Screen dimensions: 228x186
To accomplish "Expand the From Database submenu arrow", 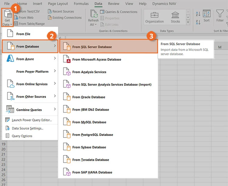I will (x=55, y=46).
